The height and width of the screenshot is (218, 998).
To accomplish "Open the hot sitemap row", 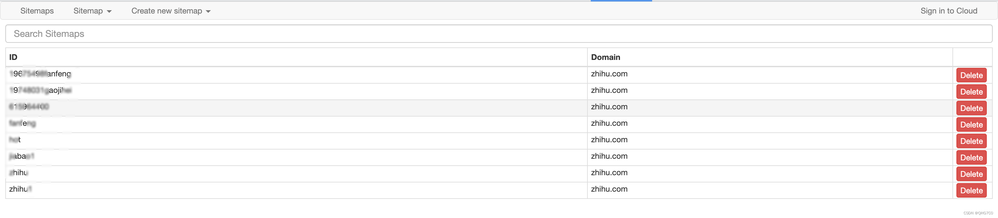I will point(15,140).
